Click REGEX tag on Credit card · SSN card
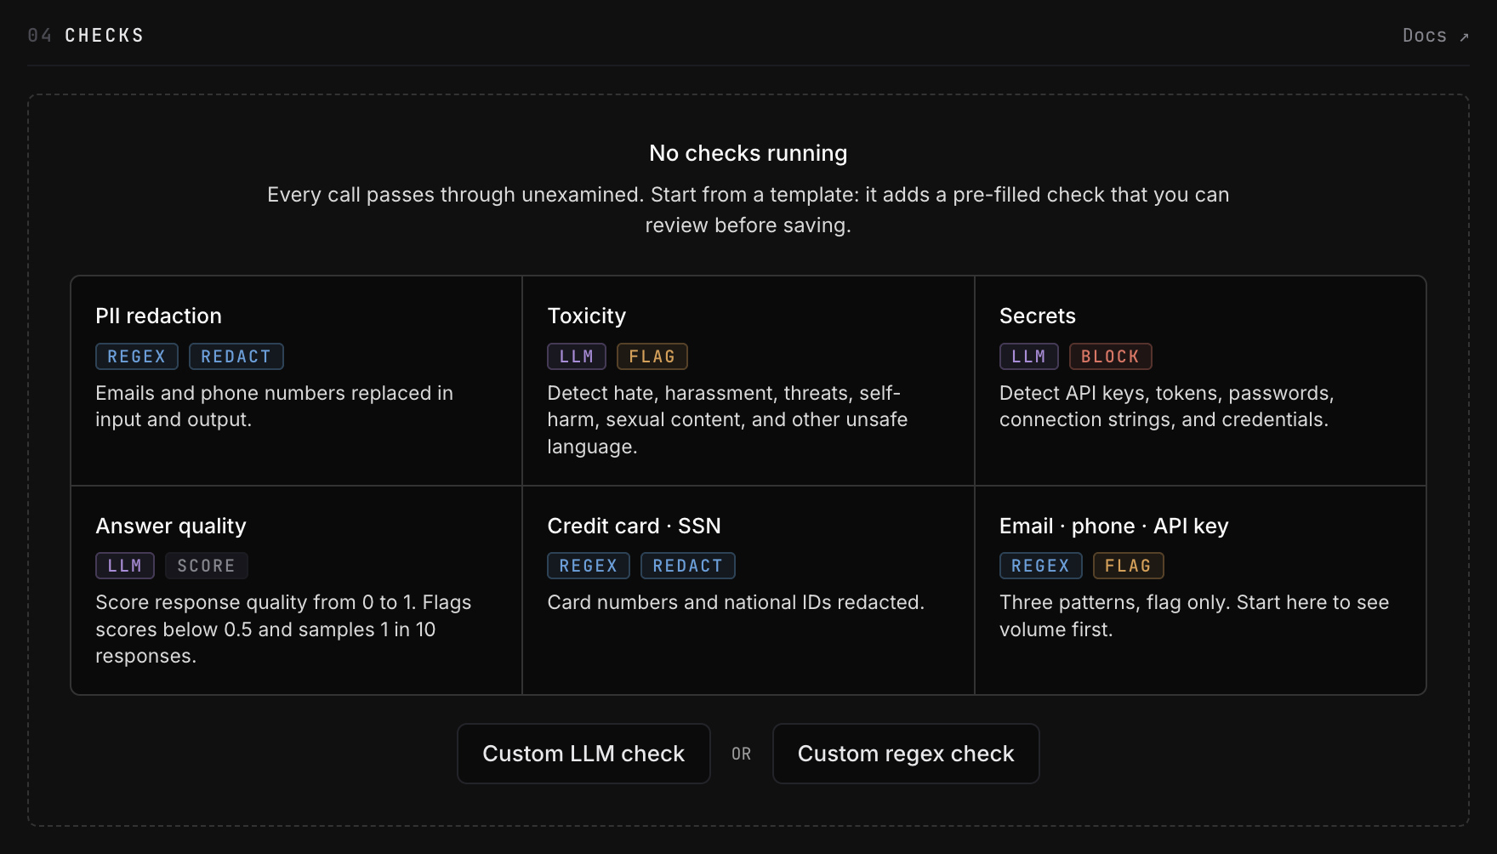This screenshot has width=1497, height=854. [589, 566]
